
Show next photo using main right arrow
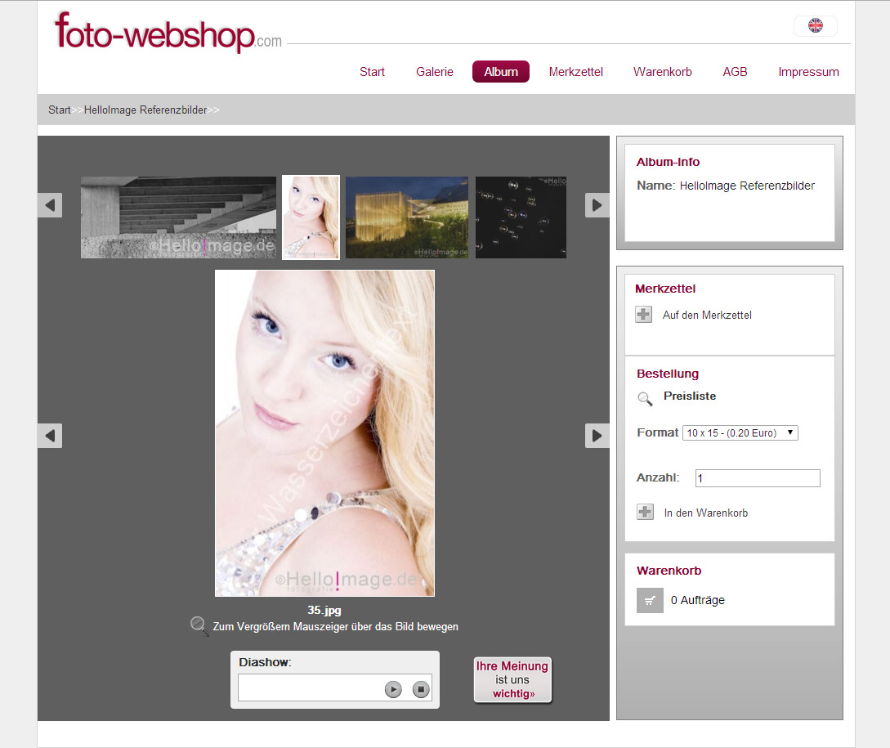[597, 436]
